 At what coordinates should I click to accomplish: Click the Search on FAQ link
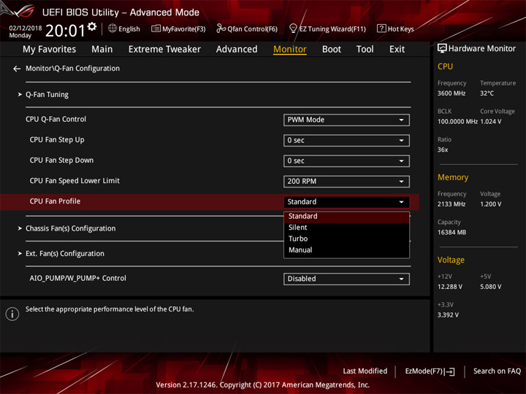(x=497, y=371)
